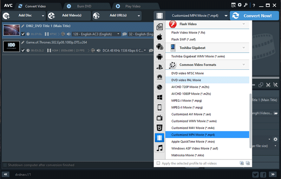Open the TV devices category

click(x=159, y=118)
